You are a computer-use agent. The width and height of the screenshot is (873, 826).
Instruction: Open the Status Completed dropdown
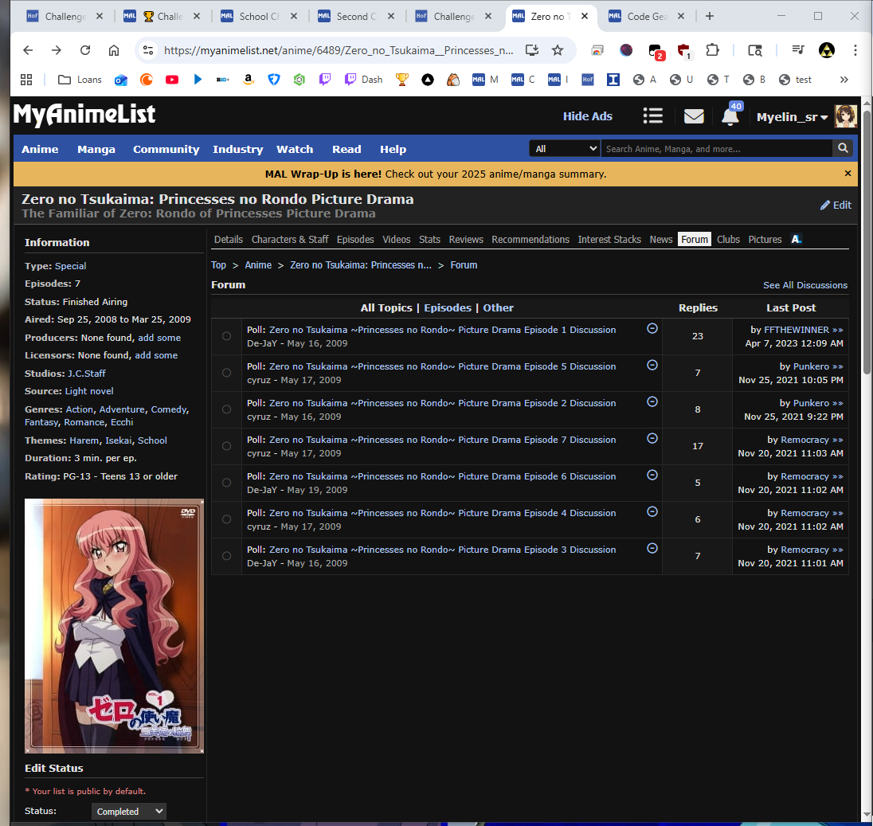pos(128,812)
